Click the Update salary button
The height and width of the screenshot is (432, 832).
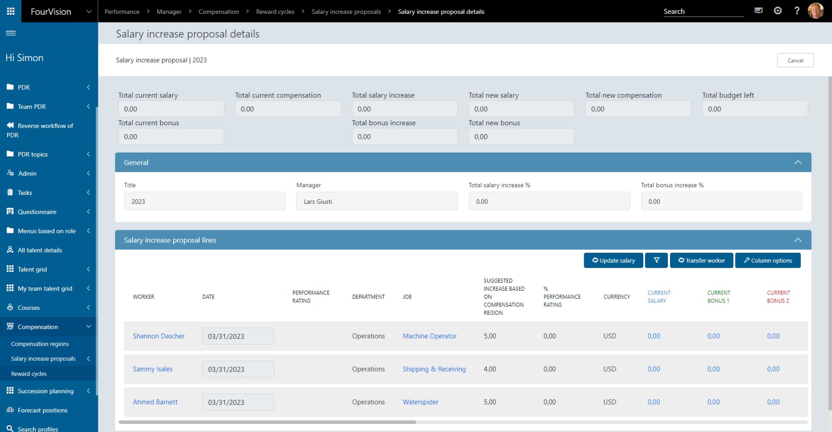click(x=613, y=260)
